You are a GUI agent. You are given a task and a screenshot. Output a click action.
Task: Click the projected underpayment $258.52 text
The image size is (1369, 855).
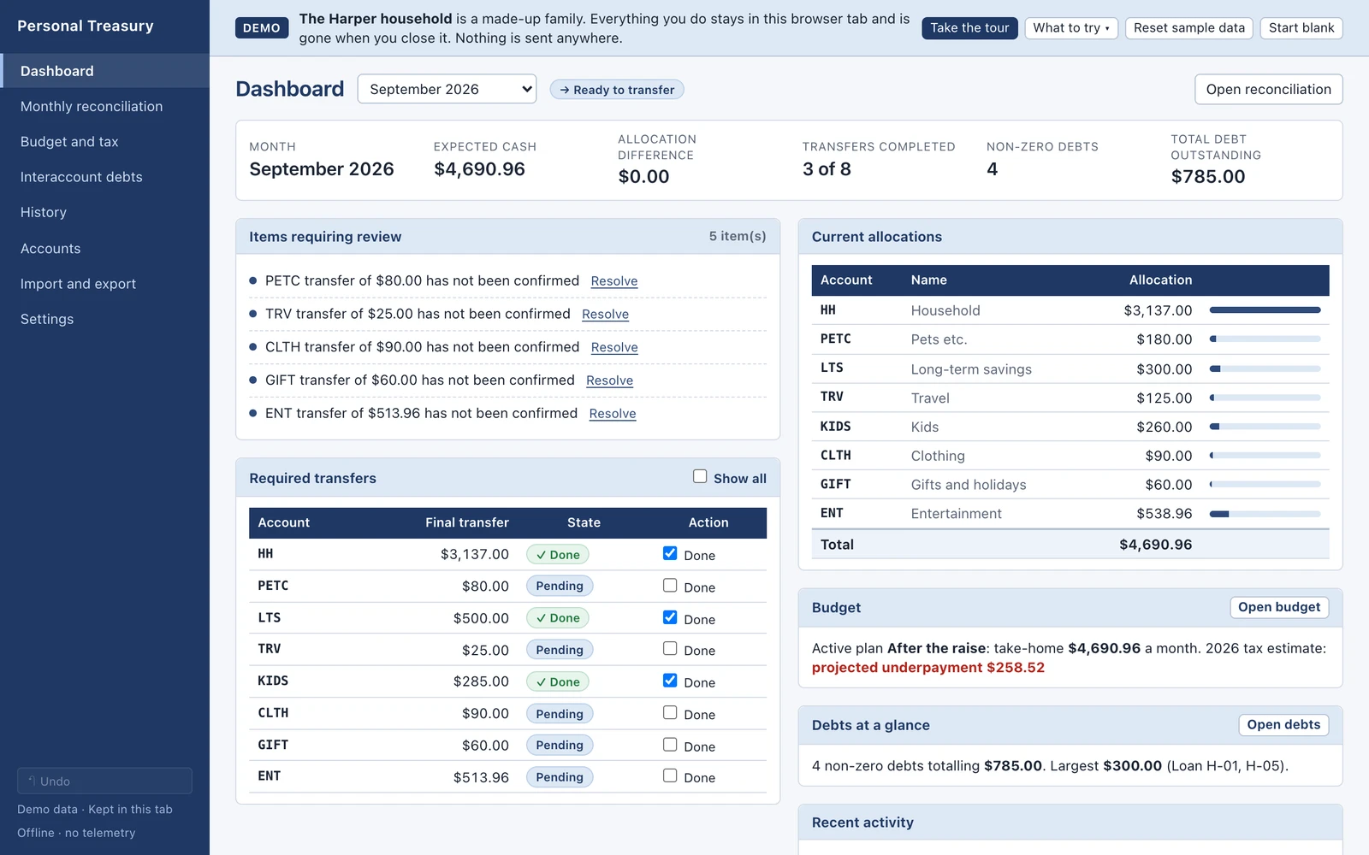point(928,668)
